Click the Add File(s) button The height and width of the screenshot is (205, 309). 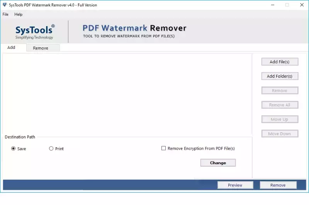pos(280,62)
